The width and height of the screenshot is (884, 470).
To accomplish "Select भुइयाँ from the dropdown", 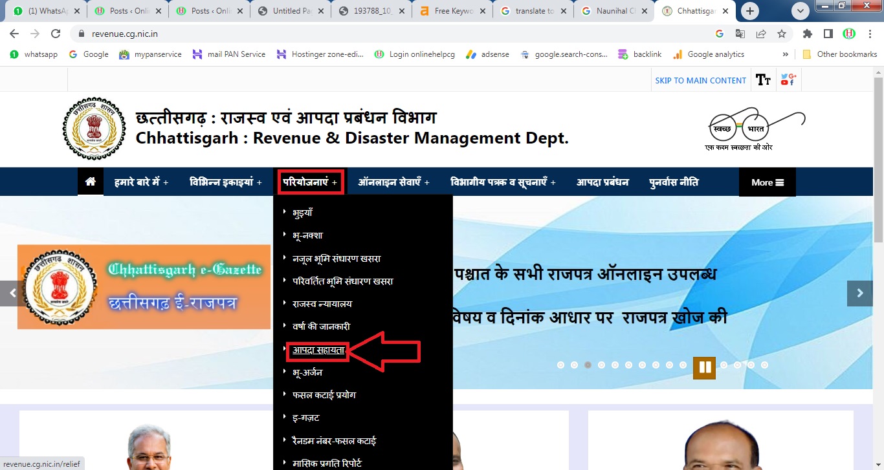I will 302,213.
